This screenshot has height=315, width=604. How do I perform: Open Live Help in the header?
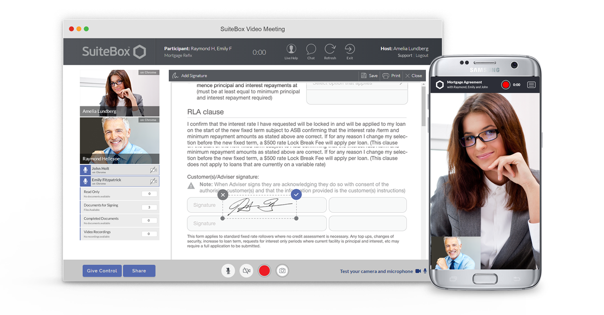click(291, 52)
